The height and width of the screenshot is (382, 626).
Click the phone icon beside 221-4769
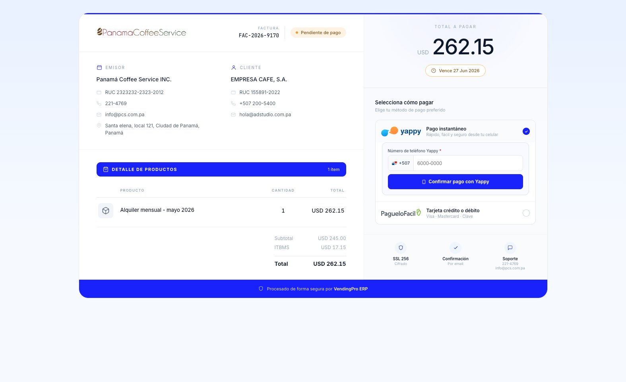99,104
